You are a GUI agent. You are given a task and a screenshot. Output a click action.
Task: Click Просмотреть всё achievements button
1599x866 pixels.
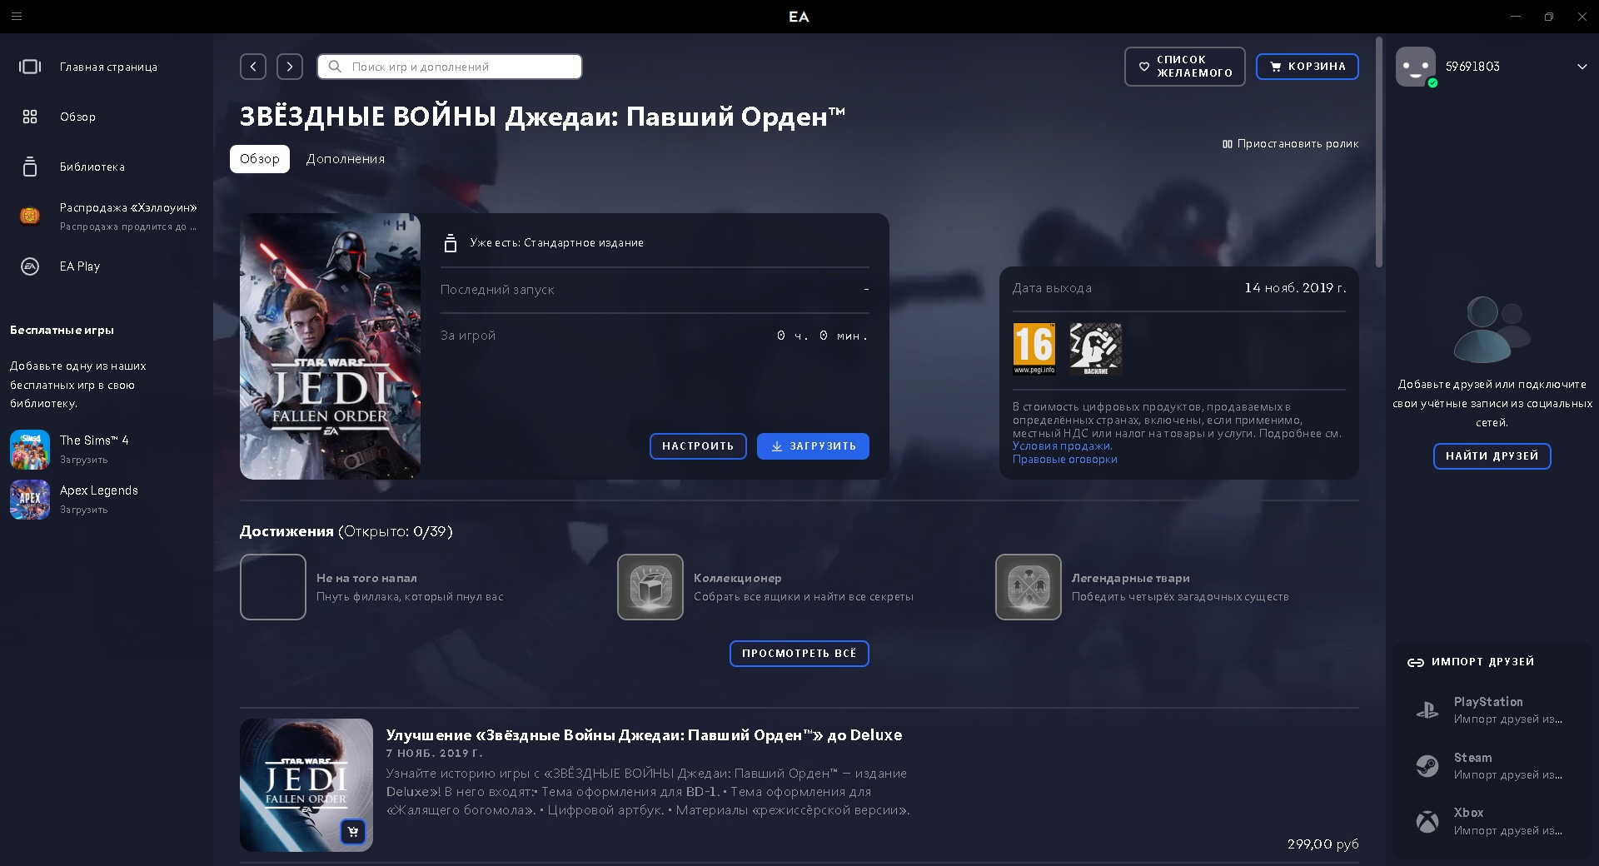pyautogui.click(x=799, y=654)
